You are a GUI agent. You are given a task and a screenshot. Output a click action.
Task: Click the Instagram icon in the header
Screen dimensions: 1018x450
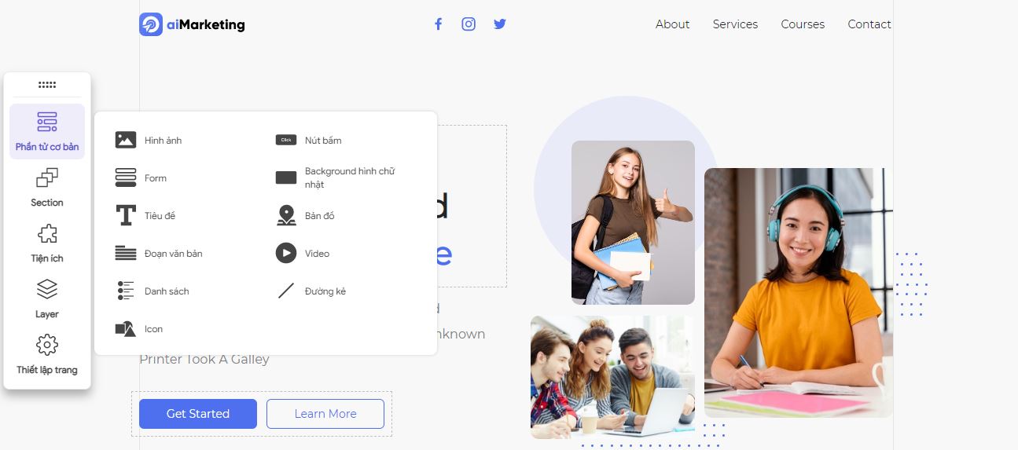click(469, 24)
